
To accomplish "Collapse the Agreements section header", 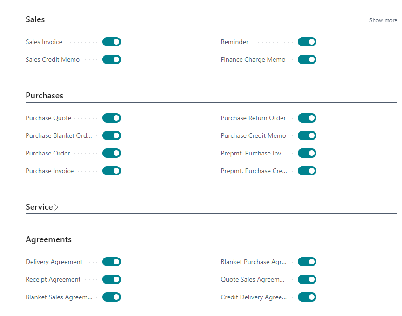I will pyautogui.click(x=48, y=239).
